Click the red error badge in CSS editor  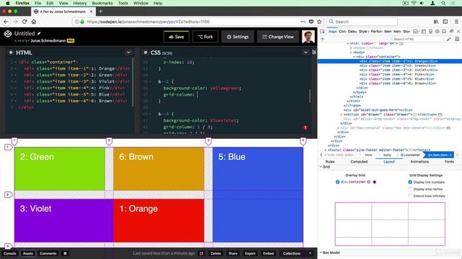pyautogui.click(x=305, y=127)
